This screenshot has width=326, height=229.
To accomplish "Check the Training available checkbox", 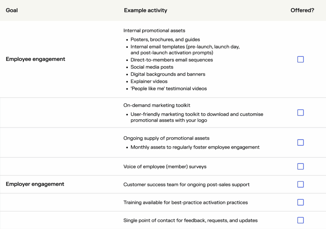I will click(301, 202).
